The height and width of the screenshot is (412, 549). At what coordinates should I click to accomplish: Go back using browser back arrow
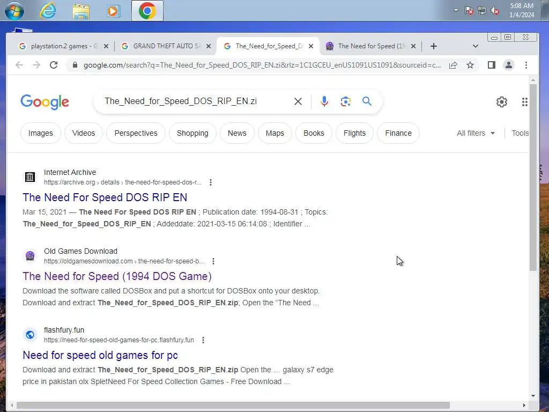click(x=19, y=65)
